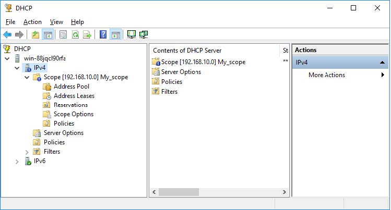Open Address Pool in the tree

(x=72, y=87)
